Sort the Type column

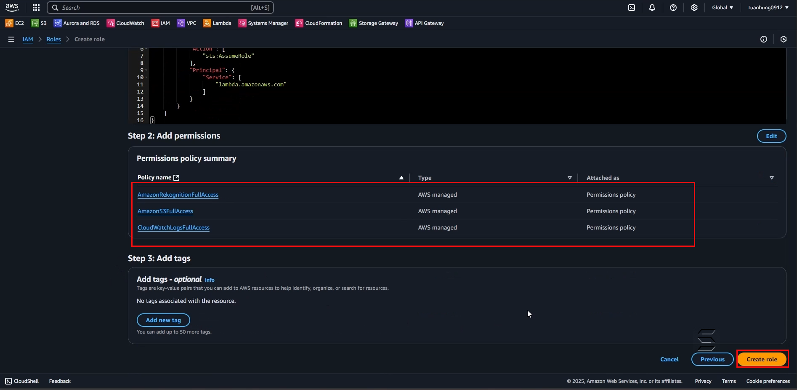click(570, 178)
